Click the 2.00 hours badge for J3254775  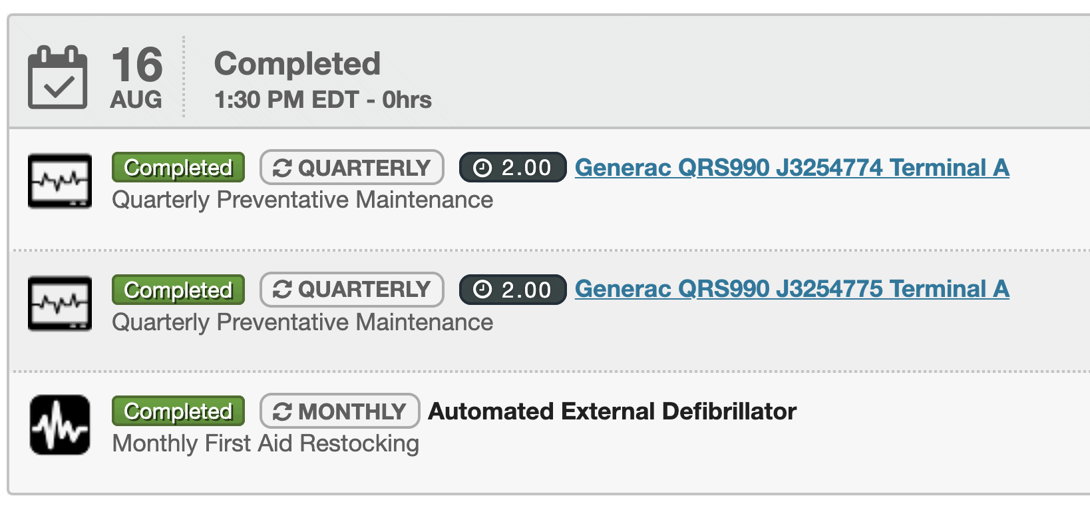pos(513,290)
